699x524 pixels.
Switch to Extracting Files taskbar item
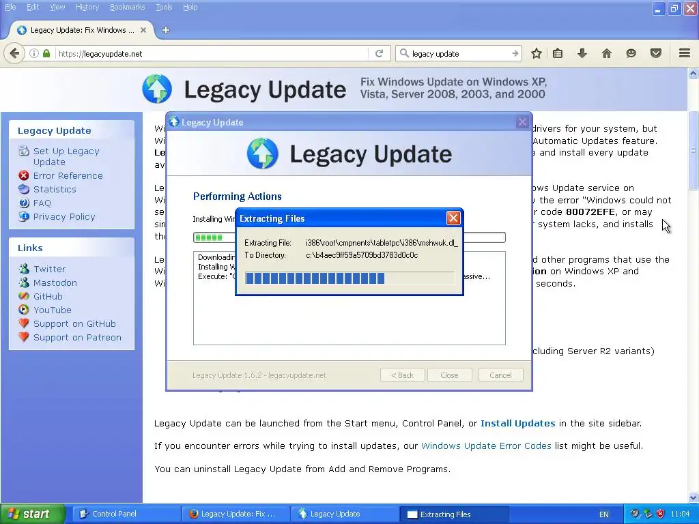click(454, 514)
